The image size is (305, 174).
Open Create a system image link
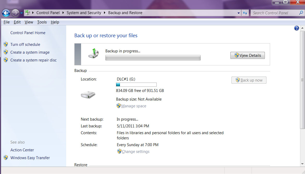coord(30,52)
